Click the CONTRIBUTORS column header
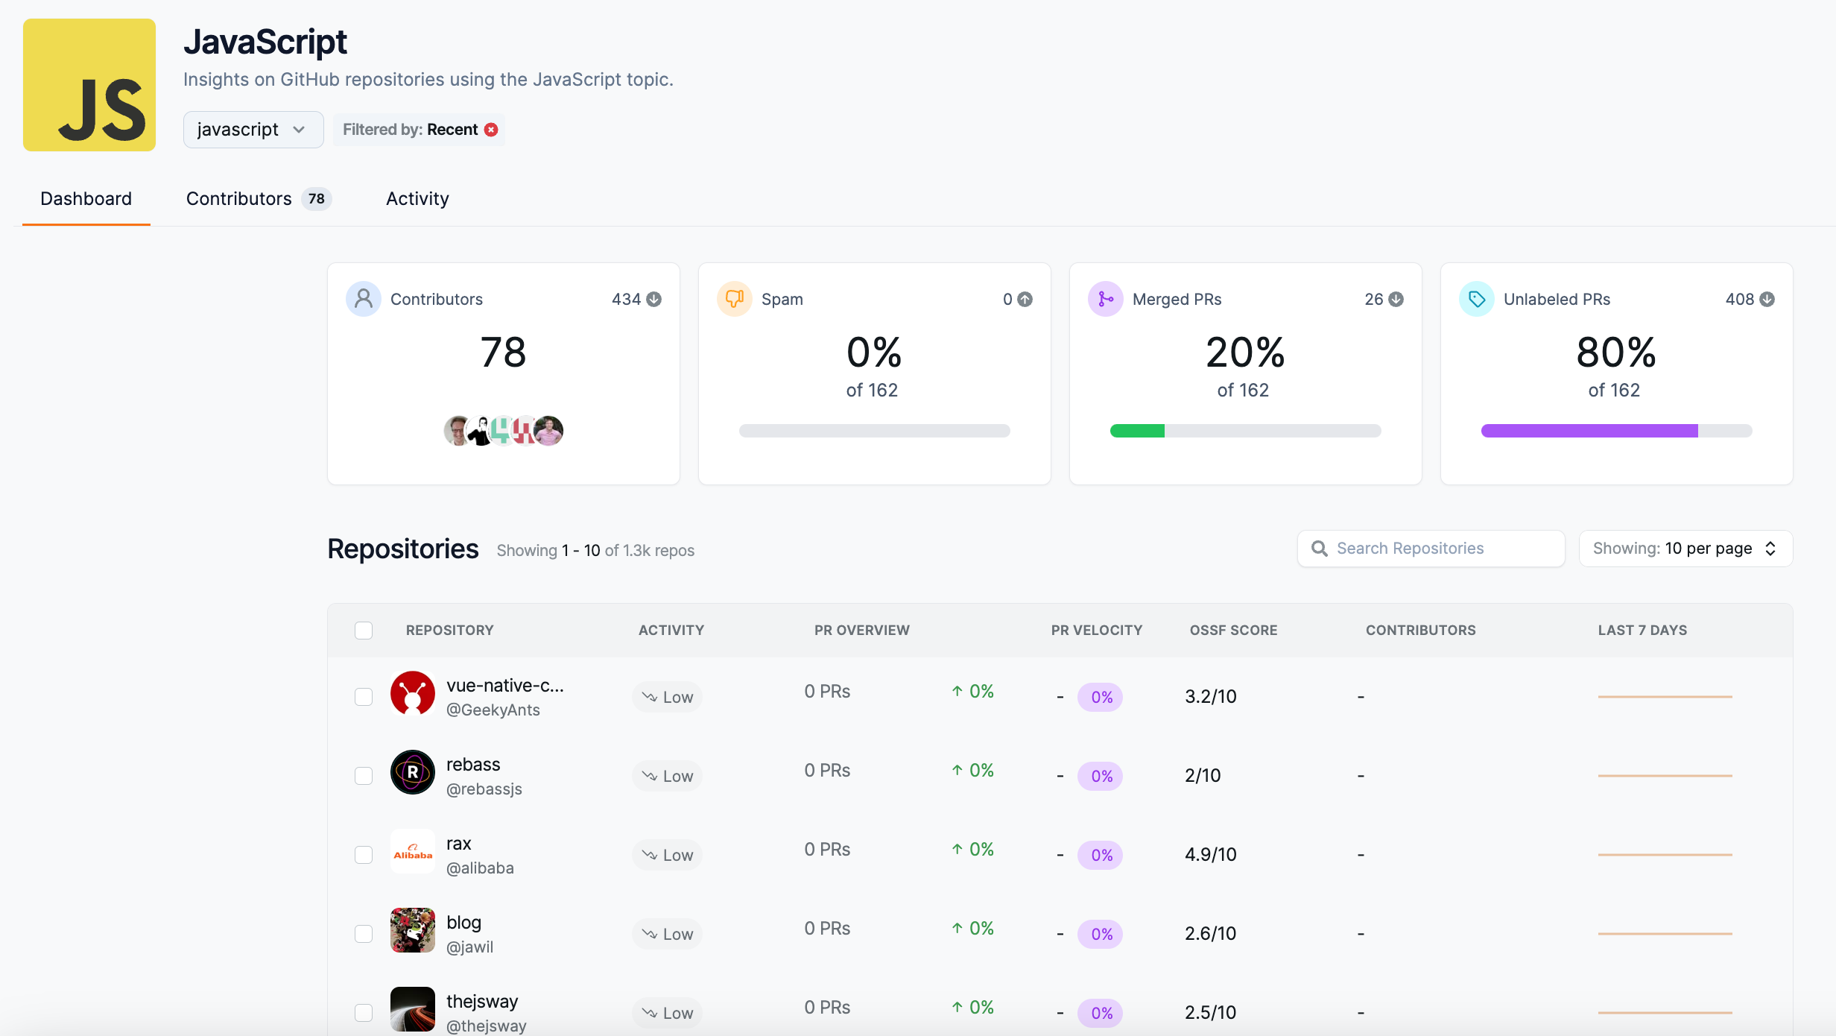Viewport: 1836px width, 1036px height. point(1421,631)
